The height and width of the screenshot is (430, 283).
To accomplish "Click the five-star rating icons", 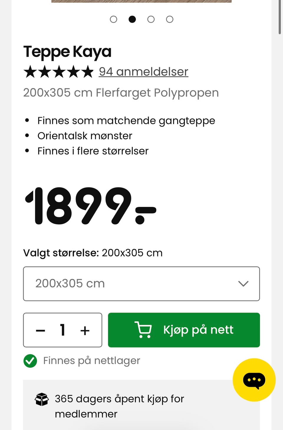I will click(58, 72).
